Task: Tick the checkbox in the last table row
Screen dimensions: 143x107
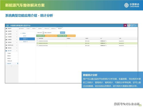Action: pos(37,46)
